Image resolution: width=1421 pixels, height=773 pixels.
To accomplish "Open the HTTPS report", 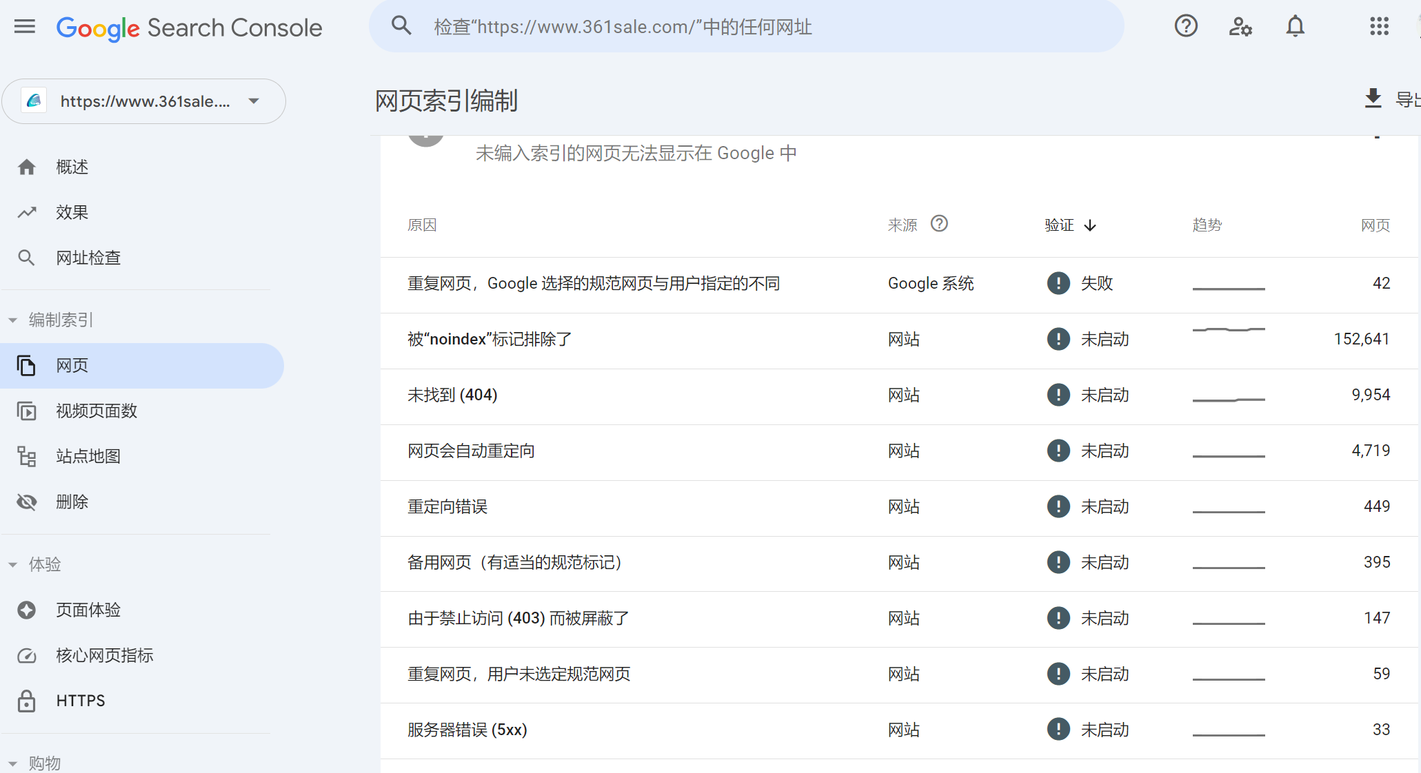I will click(x=80, y=700).
